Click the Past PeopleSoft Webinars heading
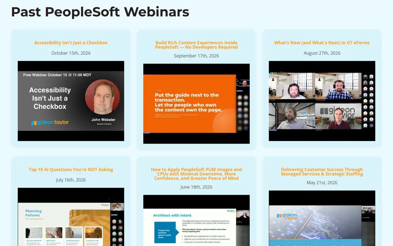393x246 pixels. click(x=100, y=12)
